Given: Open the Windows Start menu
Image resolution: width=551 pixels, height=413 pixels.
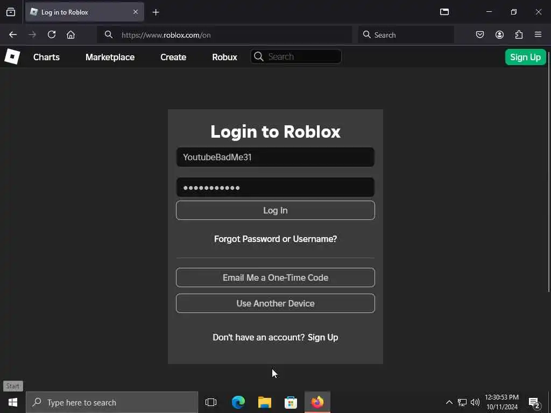Looking at the screenshot, I should tap(13, 402).
